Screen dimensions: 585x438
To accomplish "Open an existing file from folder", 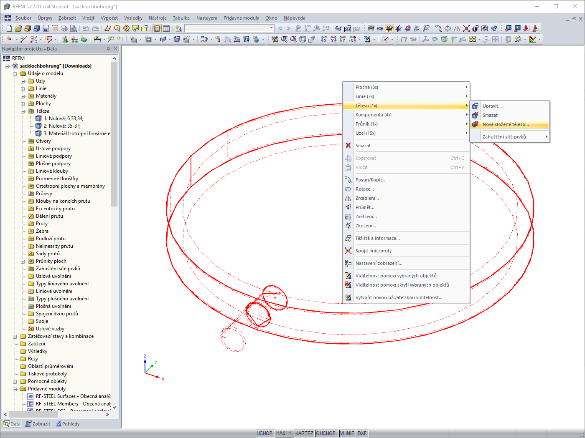I will point(18,28).
